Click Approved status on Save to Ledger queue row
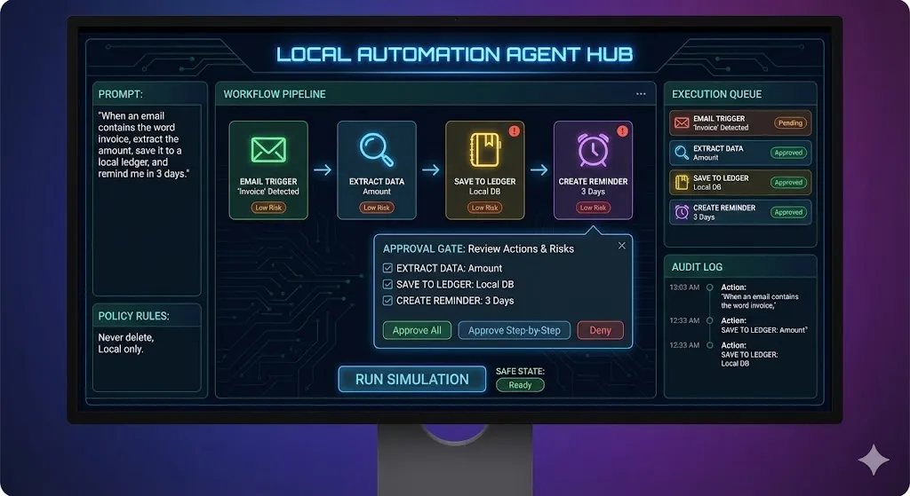 [x=788, y=183]
